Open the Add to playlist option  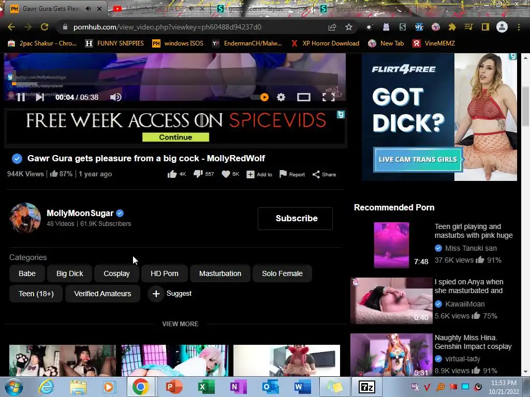[259, 175]
